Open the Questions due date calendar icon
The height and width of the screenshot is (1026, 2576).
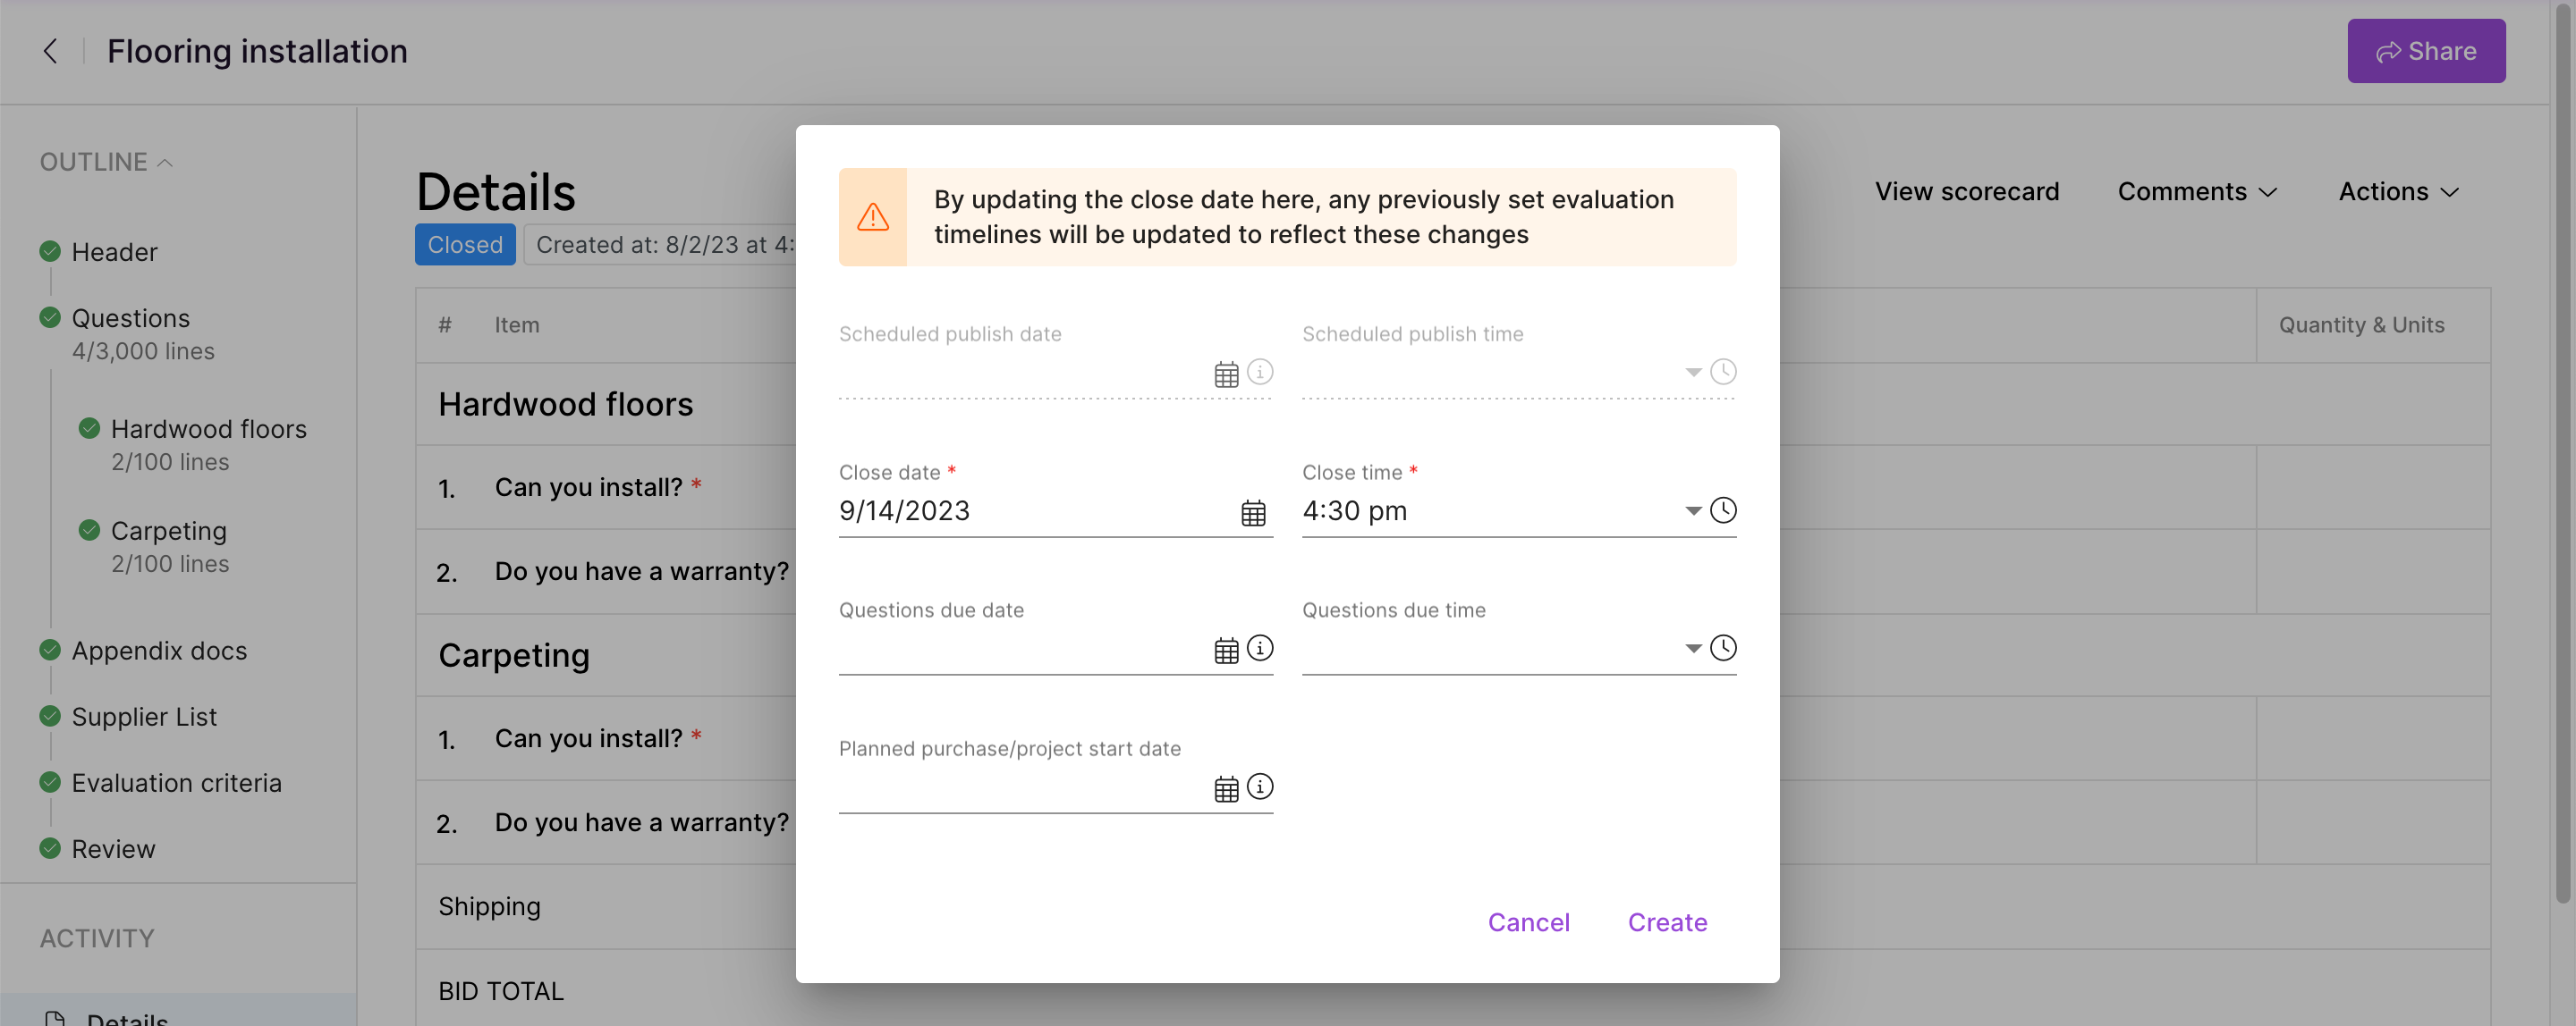coord(1226,651)
